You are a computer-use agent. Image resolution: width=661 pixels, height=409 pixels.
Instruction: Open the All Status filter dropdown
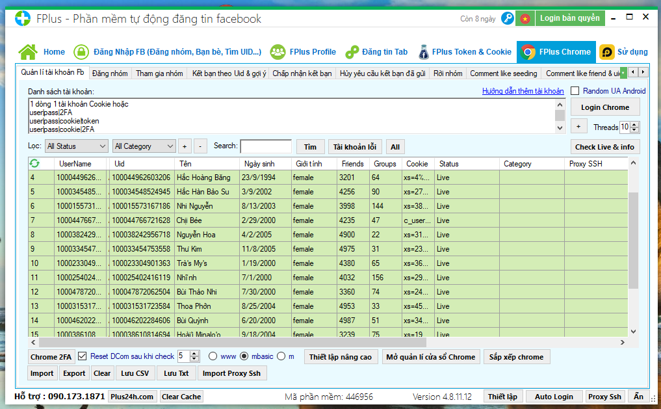76,146
